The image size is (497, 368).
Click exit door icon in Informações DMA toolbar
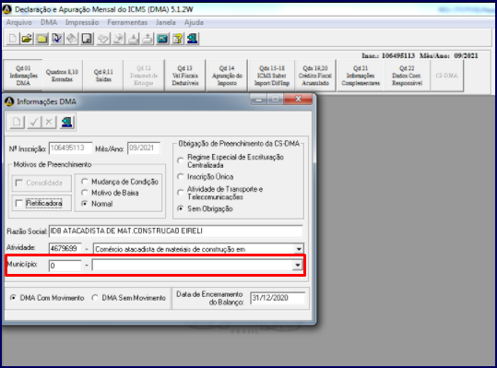pyautogui.click(x=66, y=122)
